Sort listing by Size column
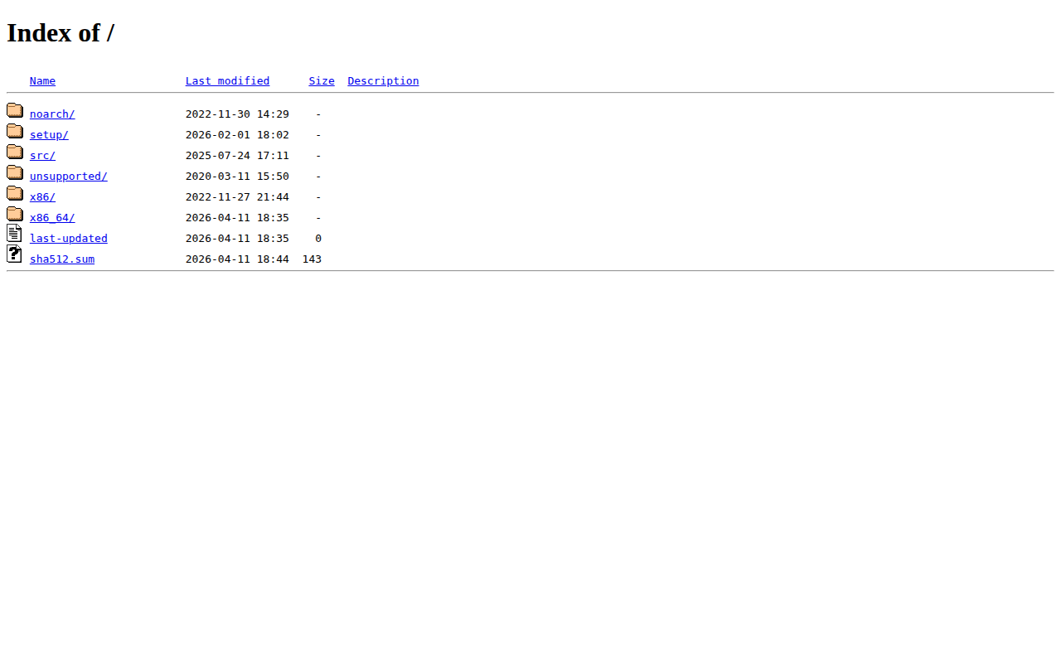Screen dimensions: 1061x663 [x=322, y=81]
